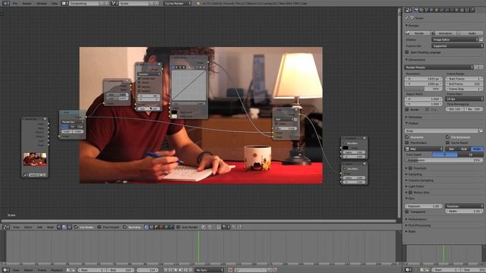
Task: Click the Audio render button
Action: [x=470, y=33]
